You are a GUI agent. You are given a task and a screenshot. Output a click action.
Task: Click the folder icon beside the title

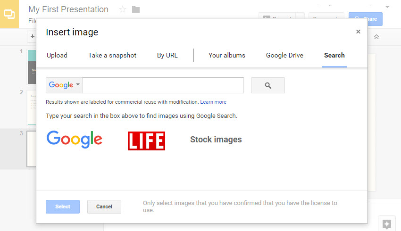click(x=136, y=9)
